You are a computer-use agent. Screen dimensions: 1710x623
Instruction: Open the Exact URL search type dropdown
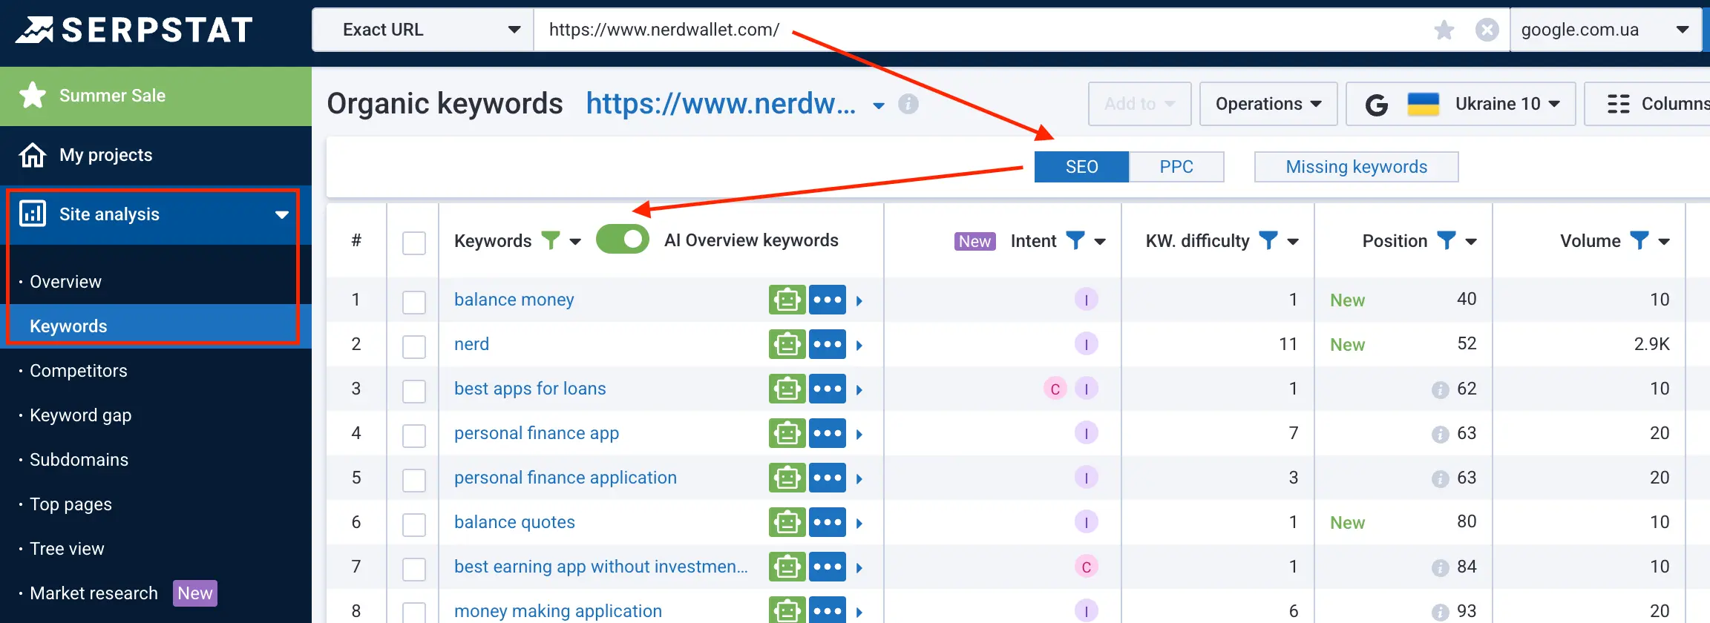(x=423, y=30)
